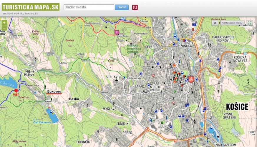Click the red bicycle marker icon
The height and width of the screenshot is (147, 257).
[191, 79]
